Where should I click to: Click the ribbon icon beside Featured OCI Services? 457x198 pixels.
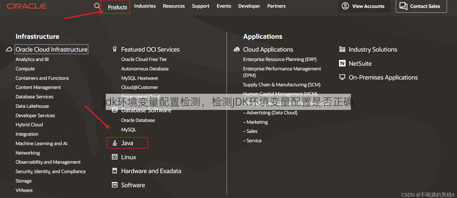[x=115, y=49]
